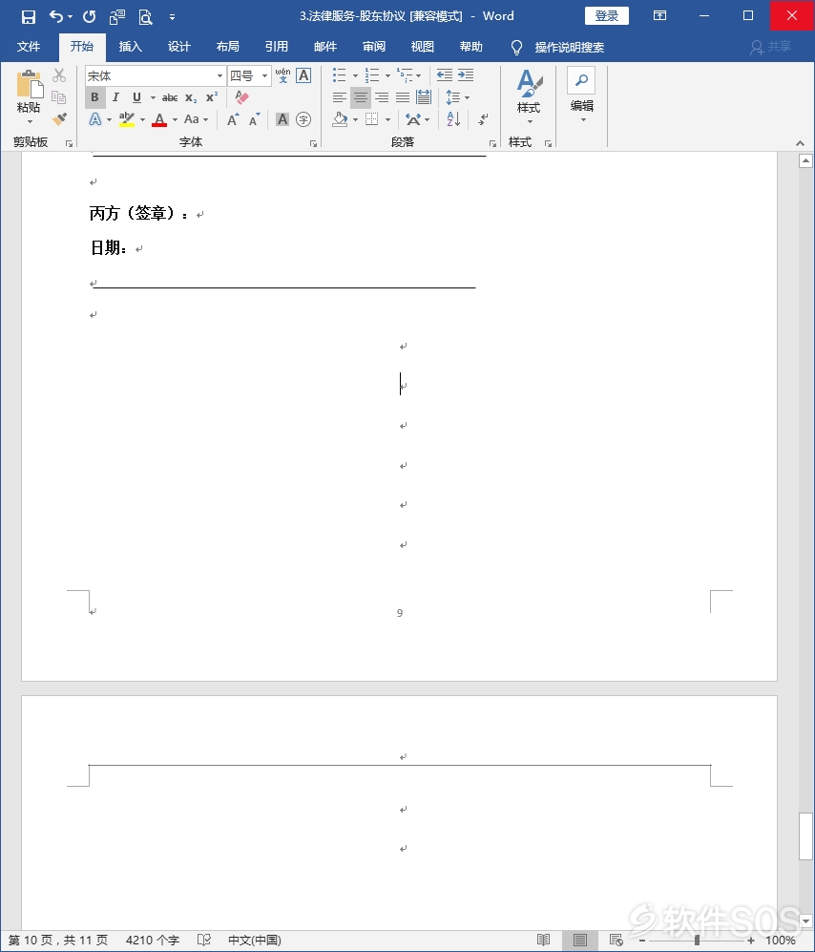Switch to the 插入 insert tab

[130, 47]
